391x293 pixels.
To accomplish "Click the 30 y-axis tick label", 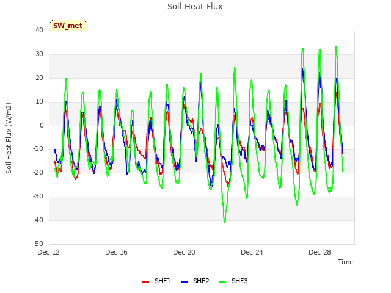I will [39, 54].
